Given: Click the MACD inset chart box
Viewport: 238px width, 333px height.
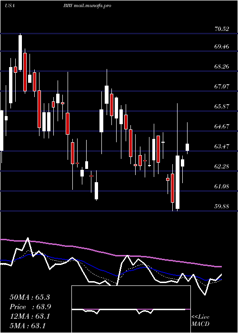Looking at the screenshot, I should [131, 309].
